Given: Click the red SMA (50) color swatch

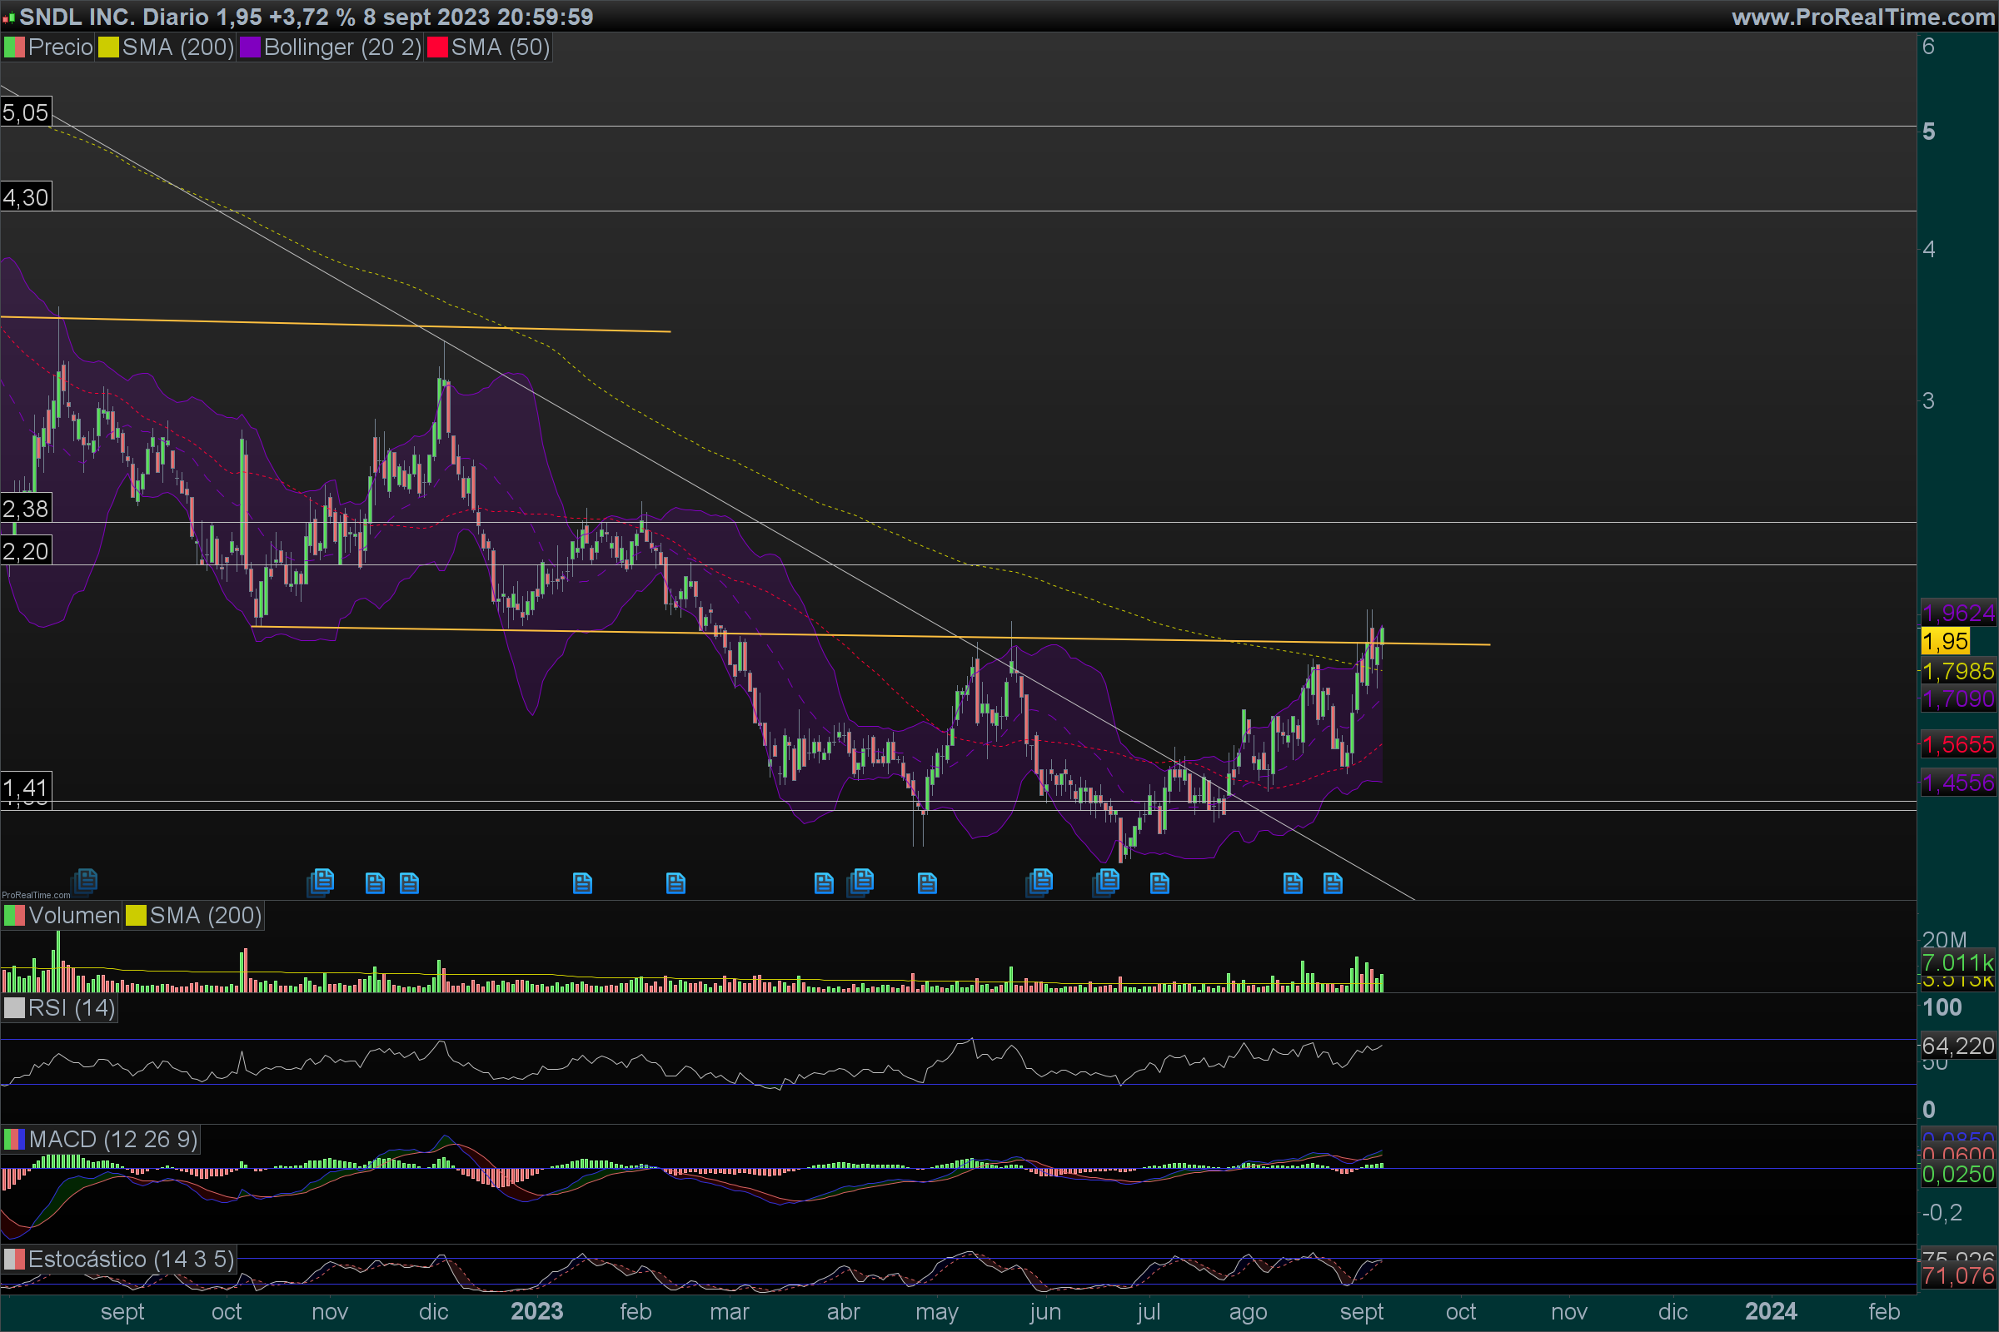Looking at the screenshot, I should coord(436,47).
